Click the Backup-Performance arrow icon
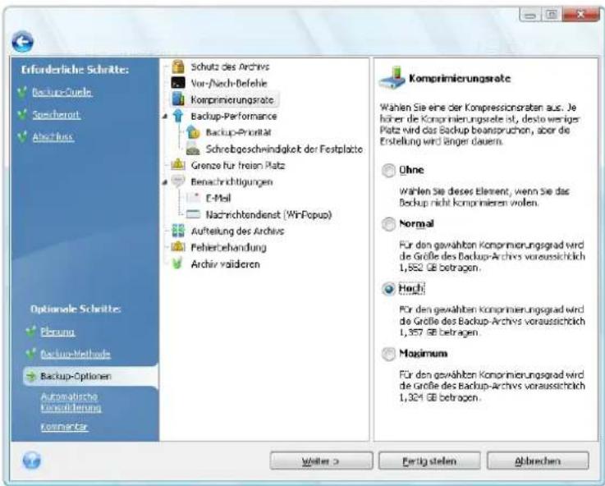 pos(178,116)
